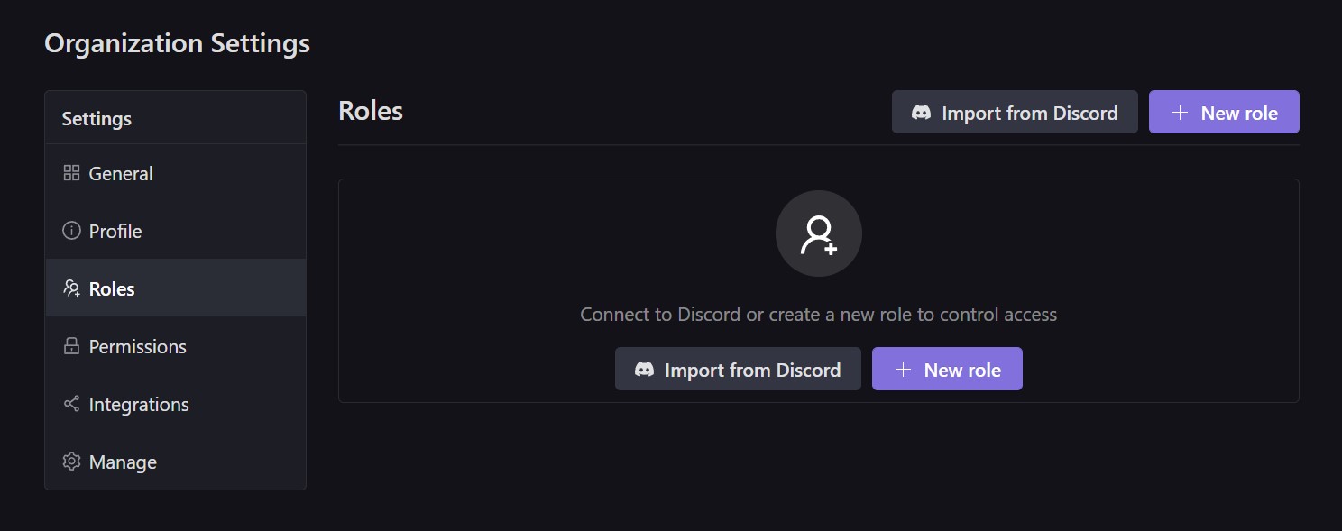Click the share nodes icon beside Integrations
Viewport: 1342px width, 531px height.
pos(71,404)
